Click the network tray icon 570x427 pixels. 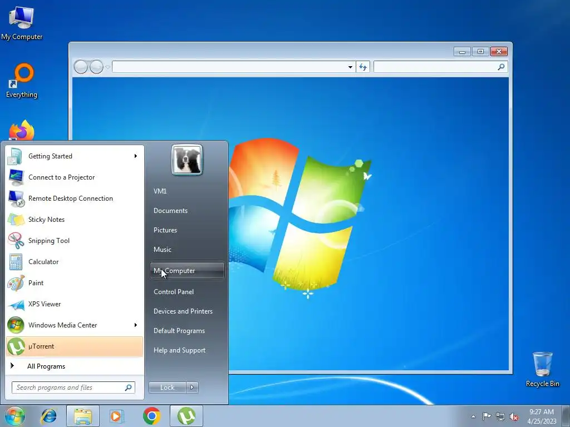[500, 416]
